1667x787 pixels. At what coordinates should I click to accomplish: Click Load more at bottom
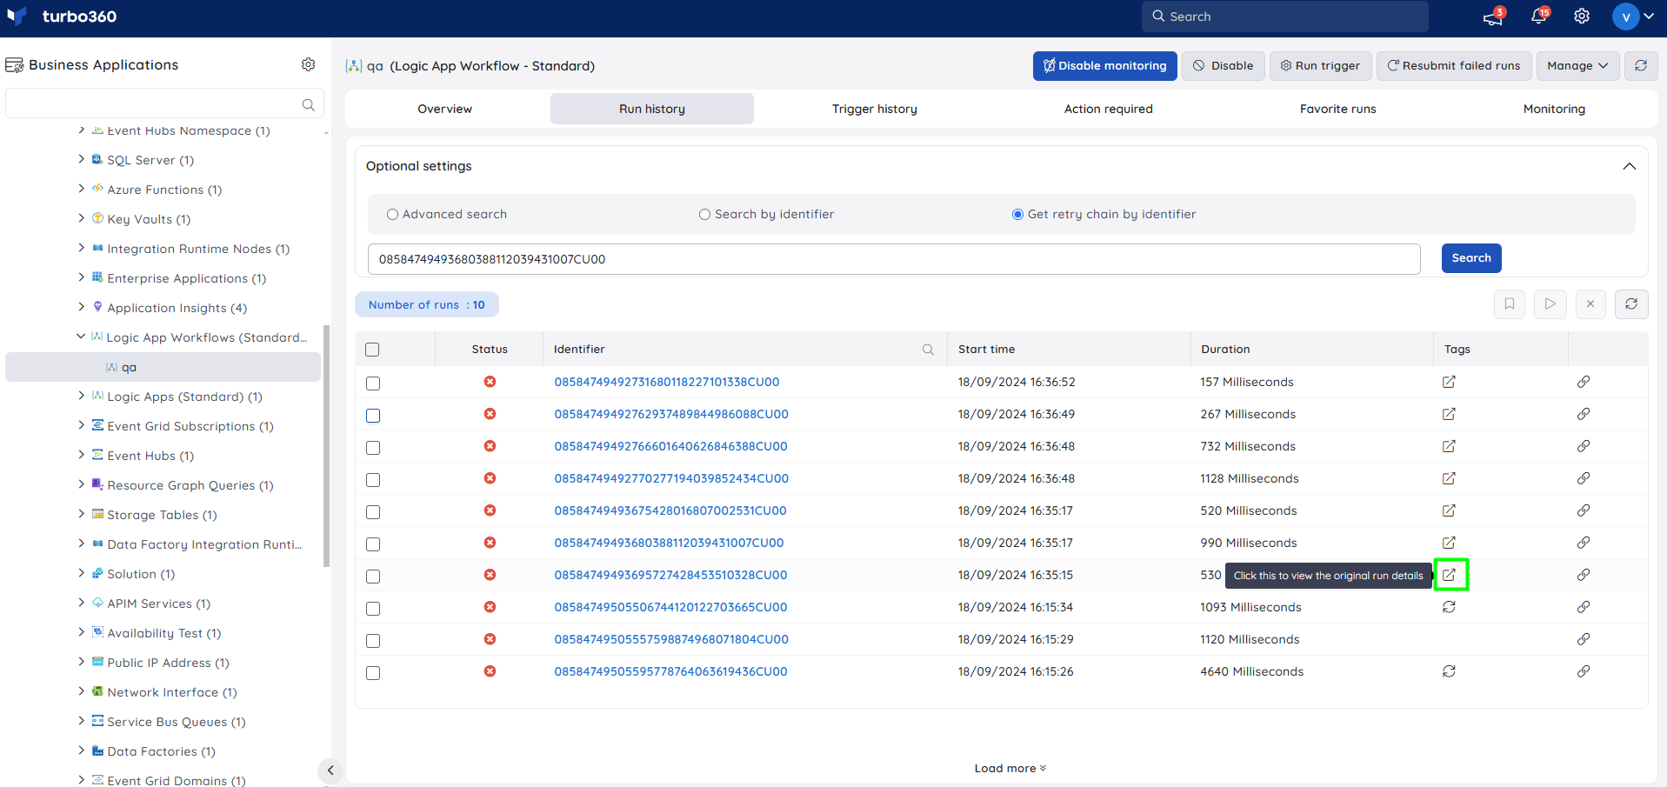[x=1010, y=769]
